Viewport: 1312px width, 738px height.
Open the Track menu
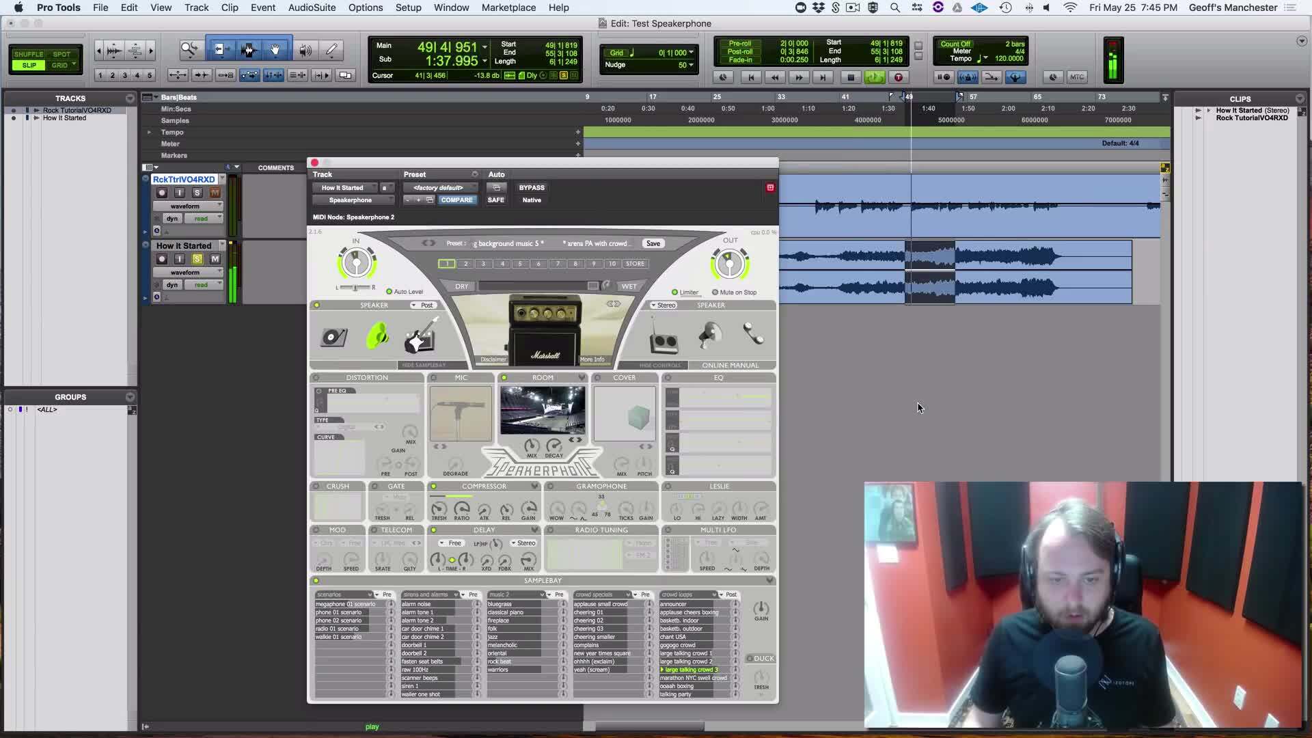[x=196, y=8]
